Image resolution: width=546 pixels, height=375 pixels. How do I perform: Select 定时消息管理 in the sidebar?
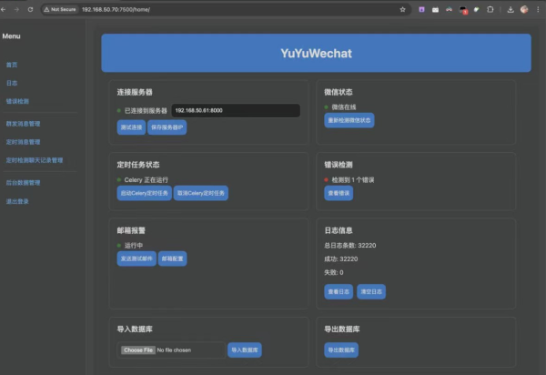pos(24,142)
